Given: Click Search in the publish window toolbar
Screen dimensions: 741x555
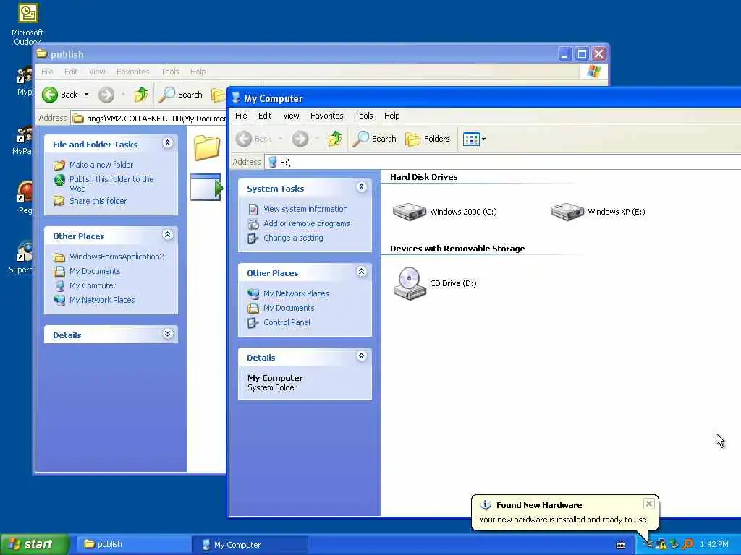Looking at the screenshot, I should [x=180, y=95].
